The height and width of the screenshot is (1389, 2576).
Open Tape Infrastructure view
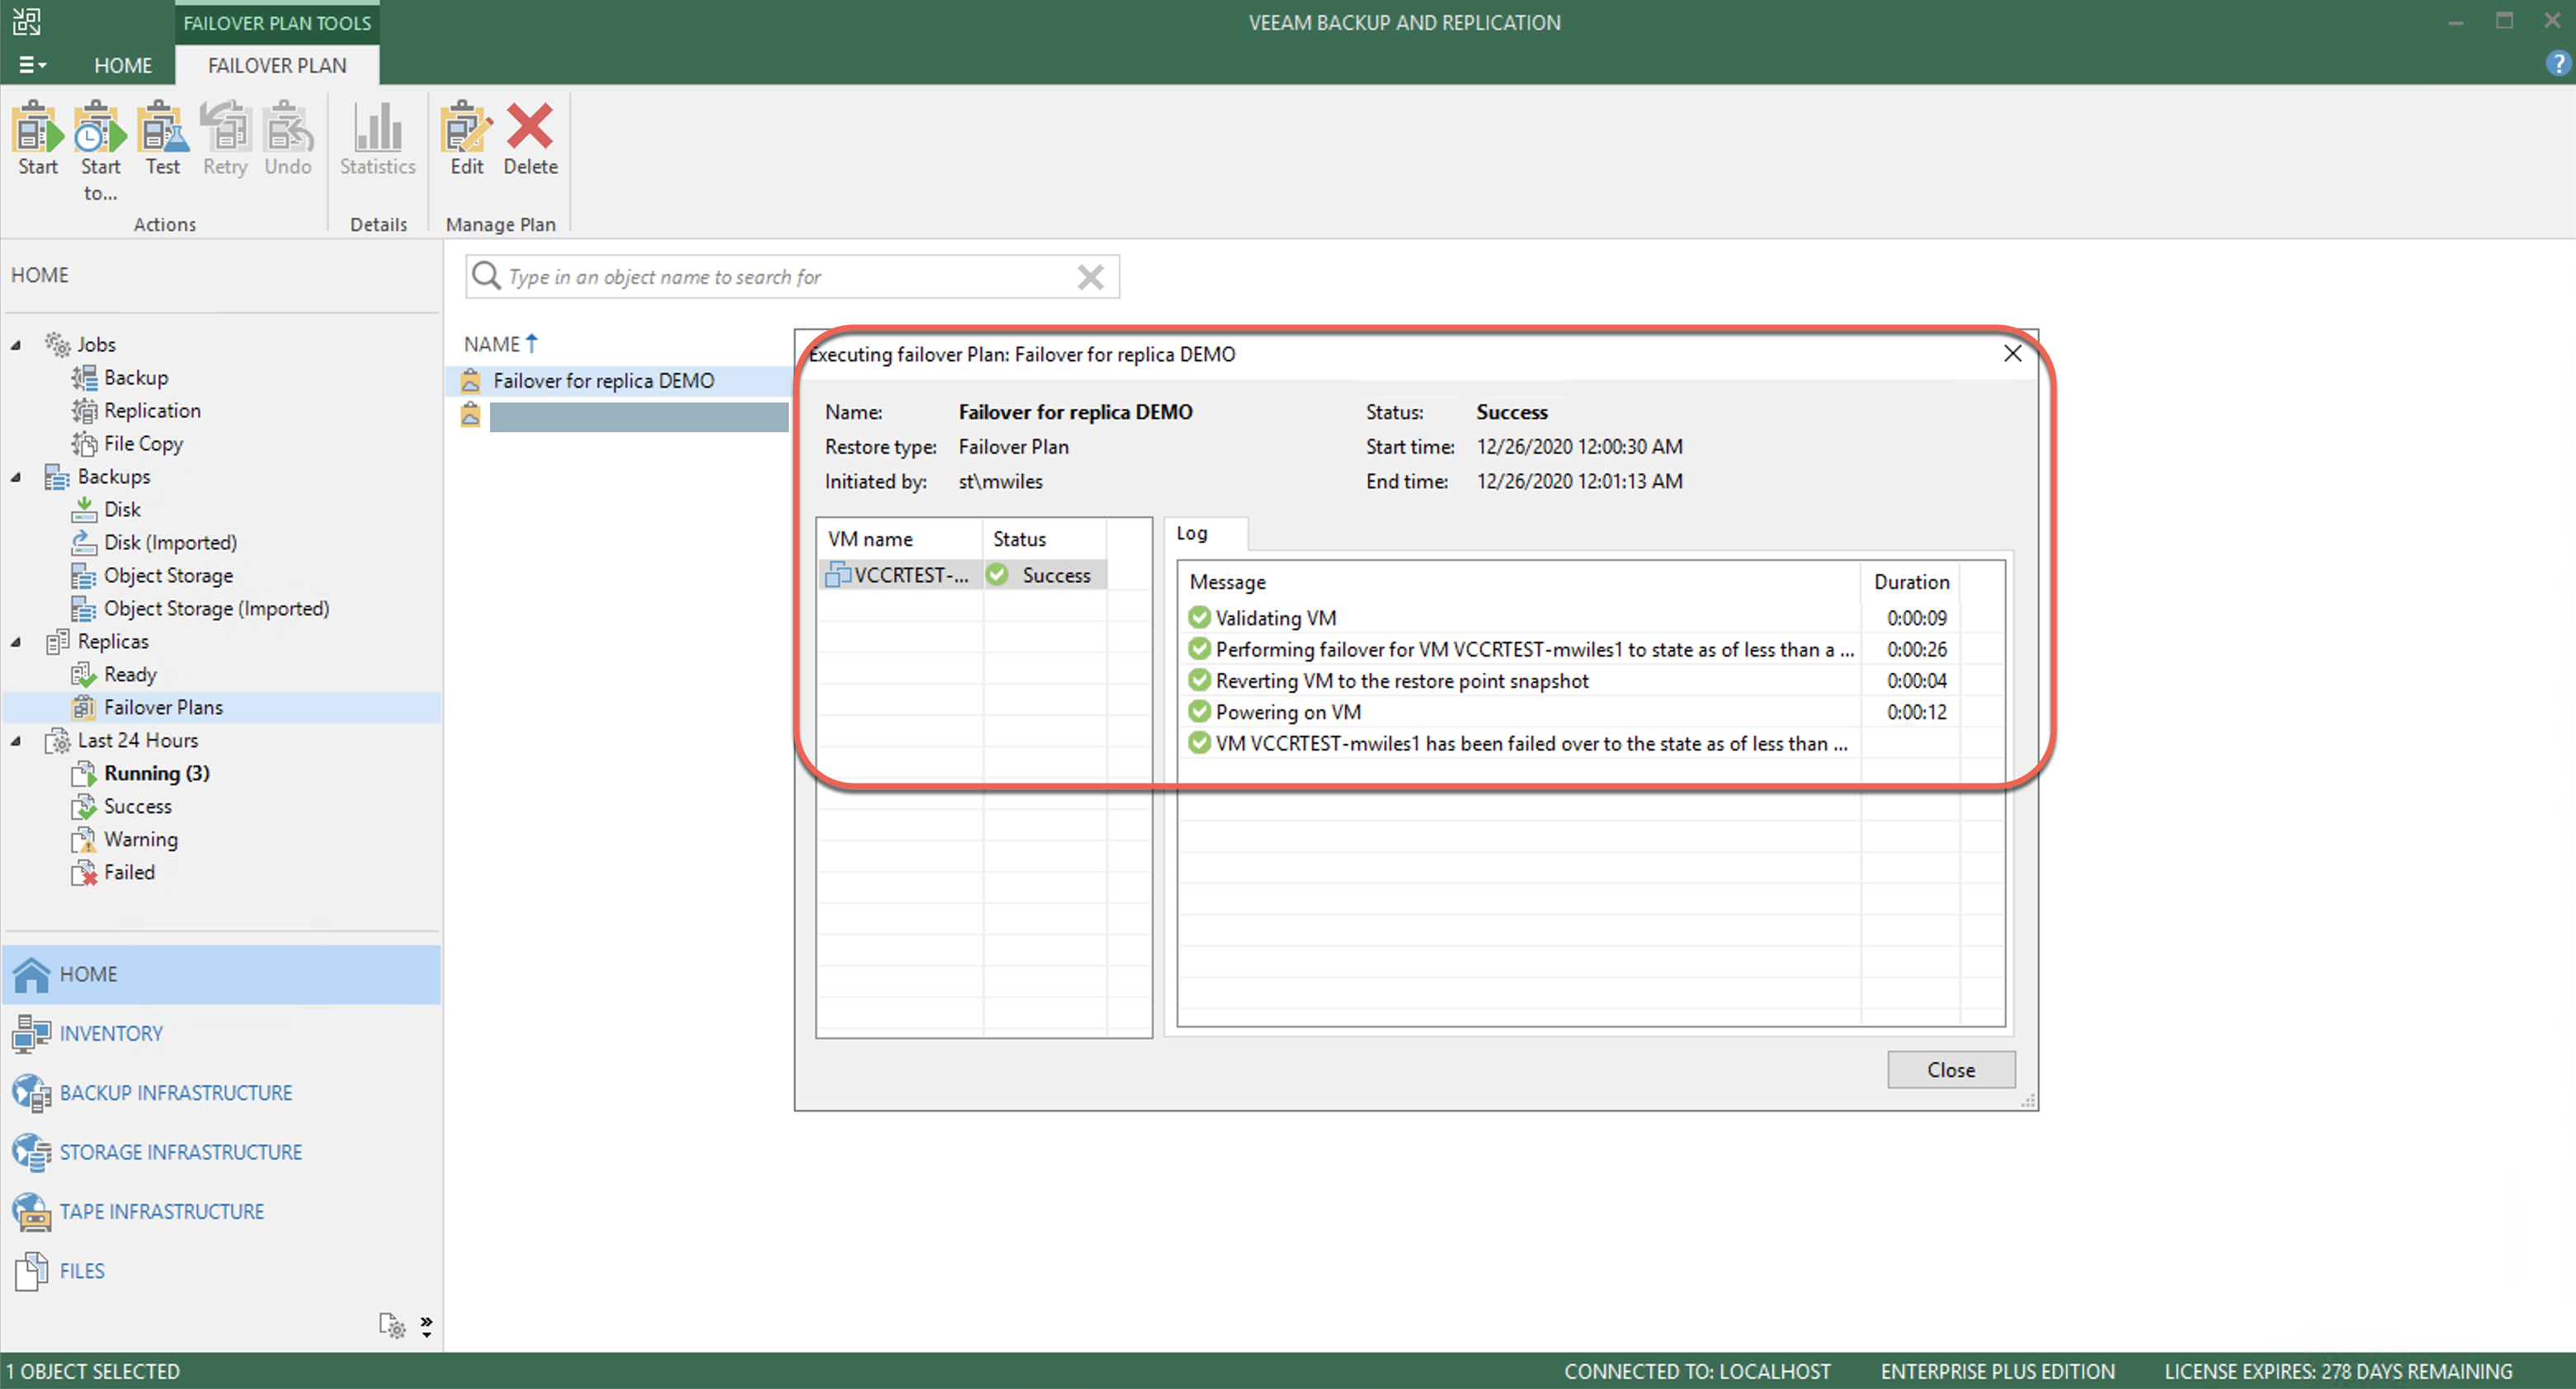161,1211
